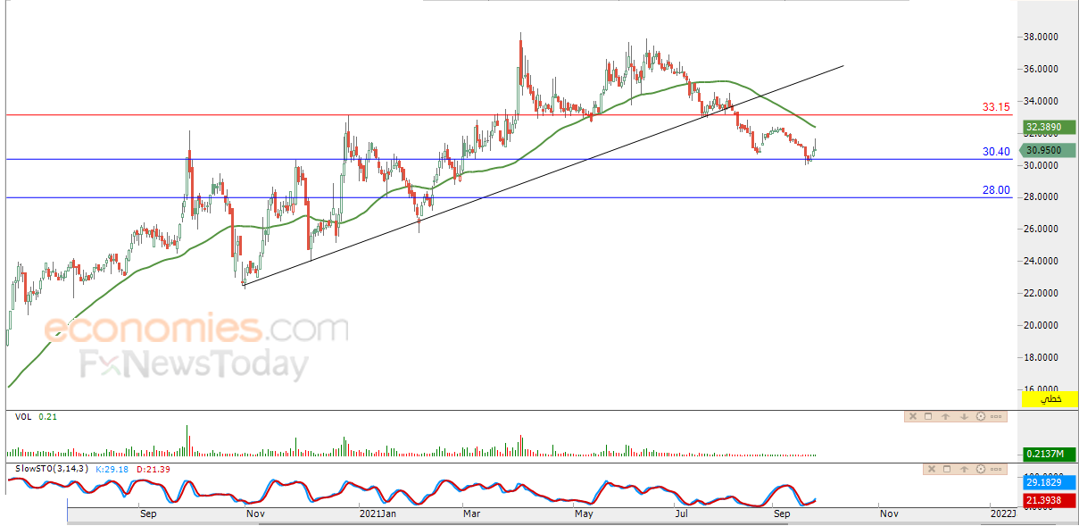The image size is (1079, 526).
Task: Click the Nov label near chart start
Action: pos(256,514)
